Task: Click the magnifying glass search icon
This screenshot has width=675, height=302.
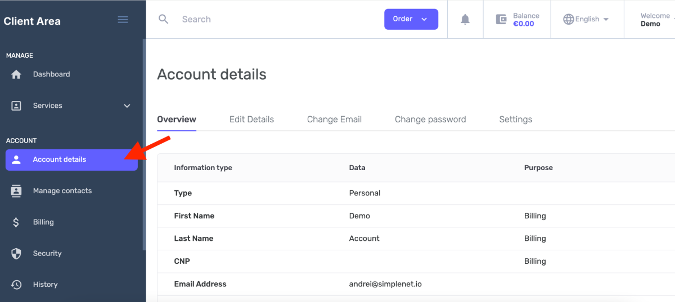Action: pyautogui.click(x=164, y=19)
